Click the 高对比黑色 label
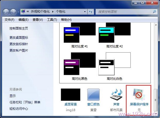This screenshot has height=118, width=160. click(x=79, y=79)
